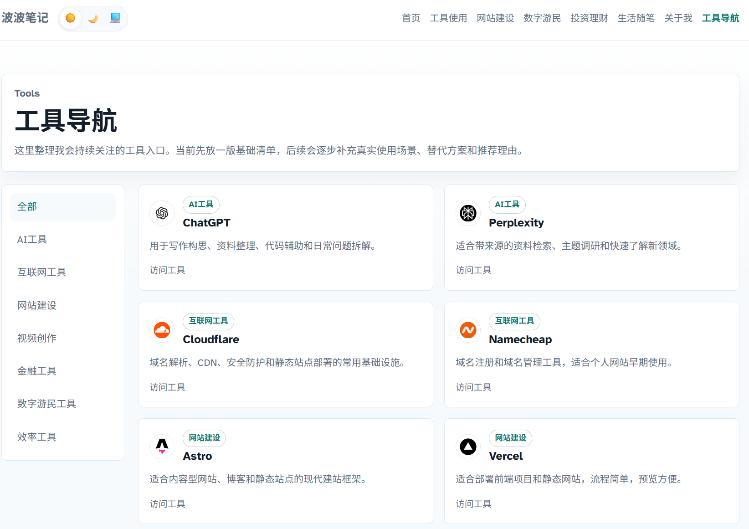Click the Tools label above heading
The height and width of the screenshot is (529, 749).
(x=27, y=93)
